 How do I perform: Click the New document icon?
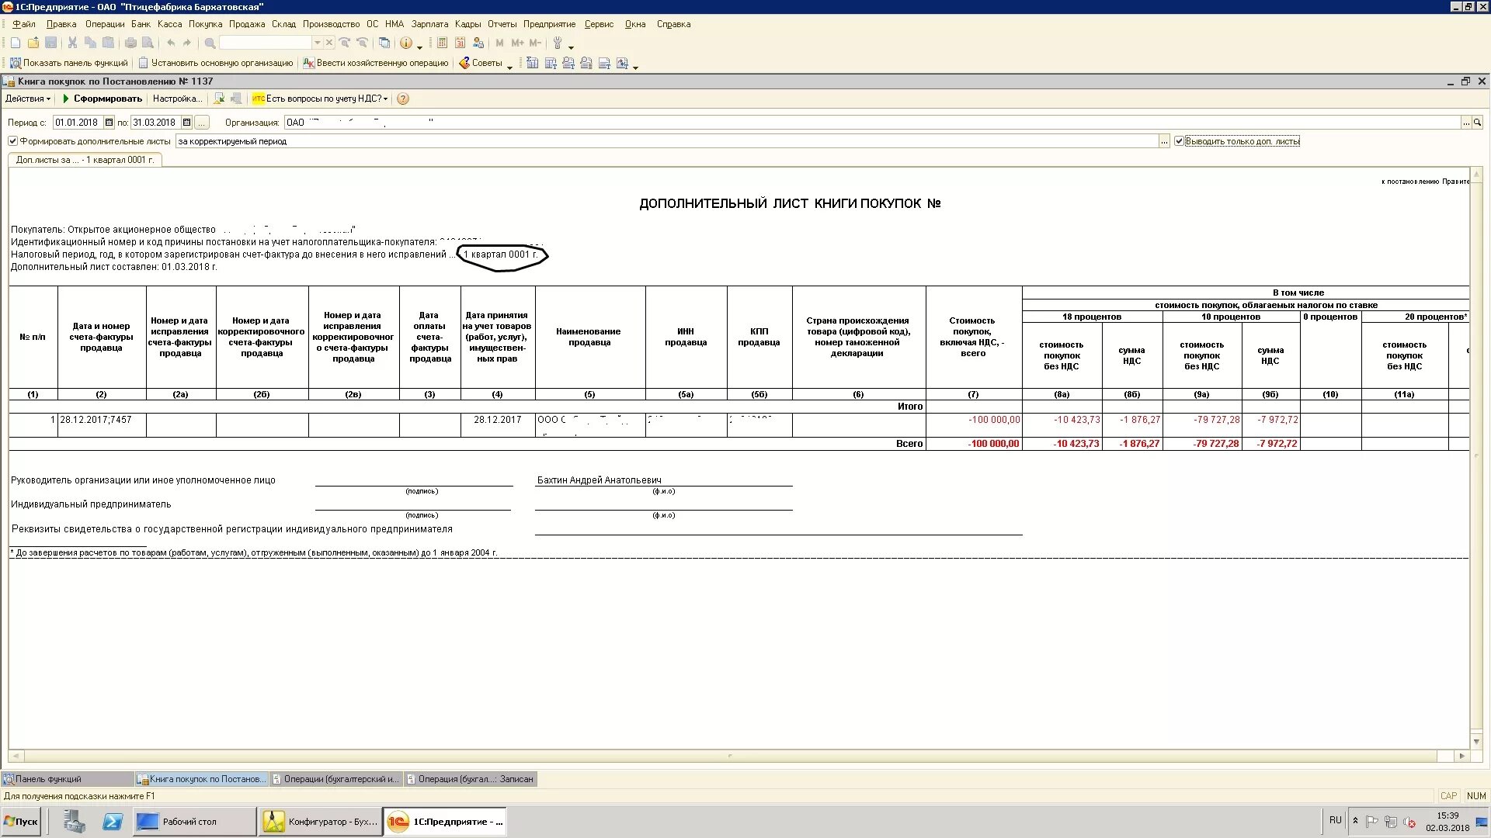(15, 43)
